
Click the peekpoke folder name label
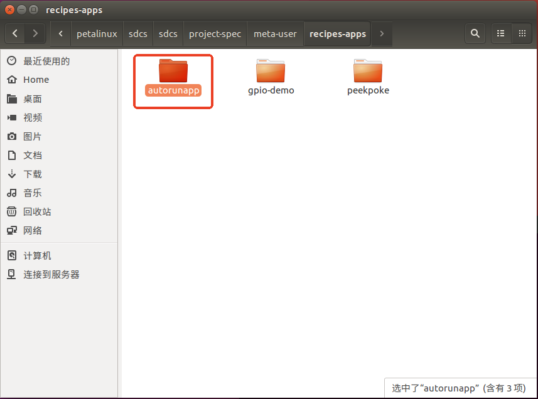coord(368,90)
